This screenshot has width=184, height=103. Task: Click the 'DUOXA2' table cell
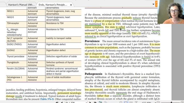pos(16,52)
